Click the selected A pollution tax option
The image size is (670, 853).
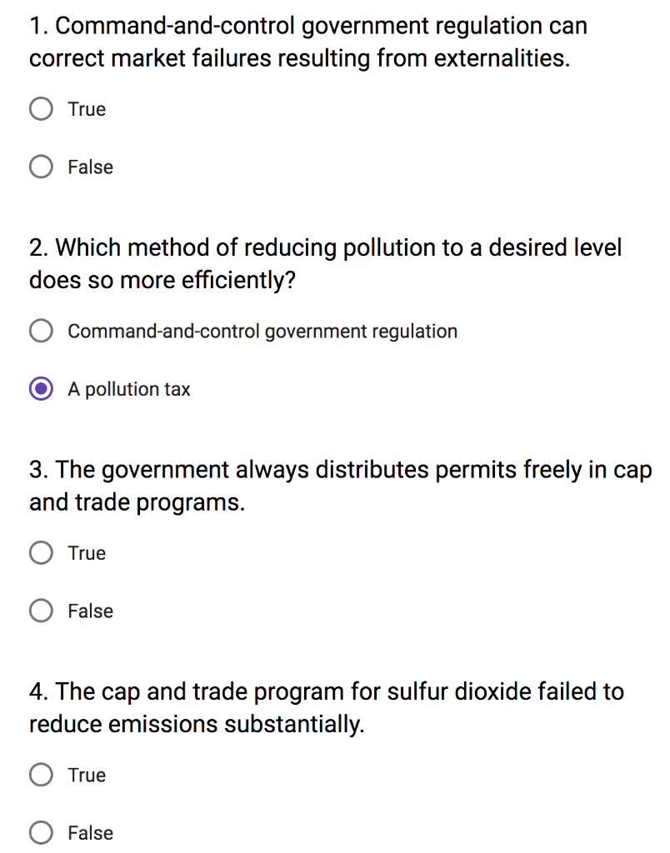tap(40, 388)
